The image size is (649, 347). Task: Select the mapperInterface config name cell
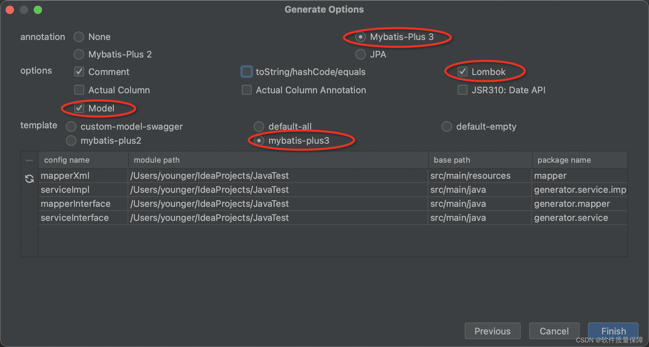pos(83,204)
